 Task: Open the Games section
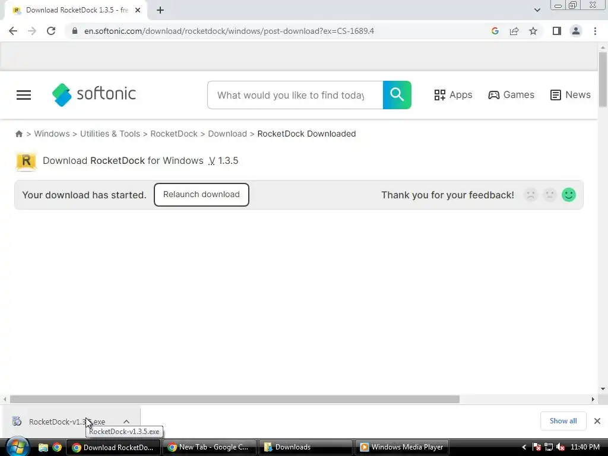coord(511,95)
